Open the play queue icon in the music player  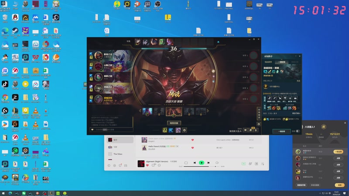[263, 164]
